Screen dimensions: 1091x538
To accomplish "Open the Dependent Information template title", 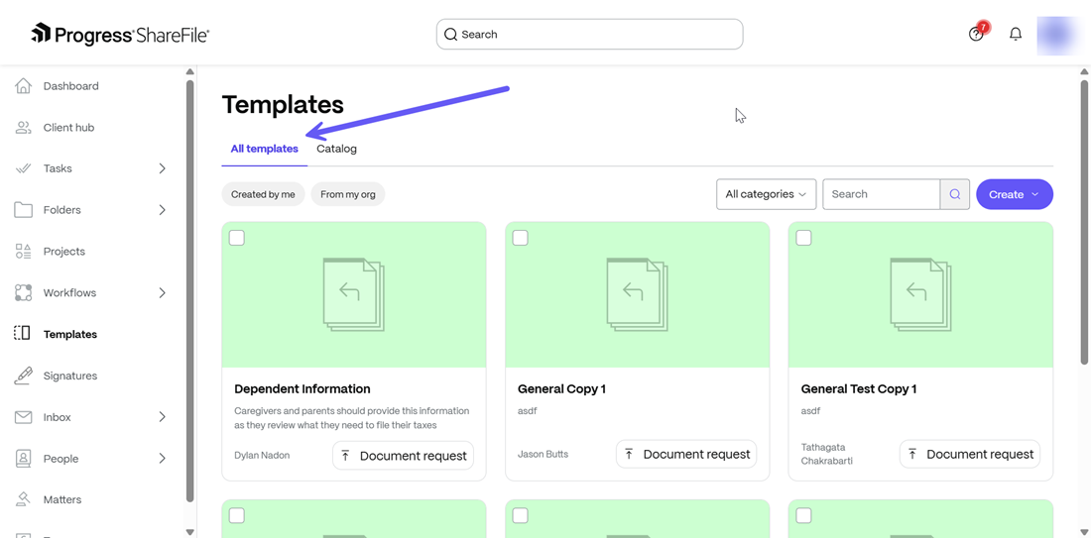I will point(303,389).
